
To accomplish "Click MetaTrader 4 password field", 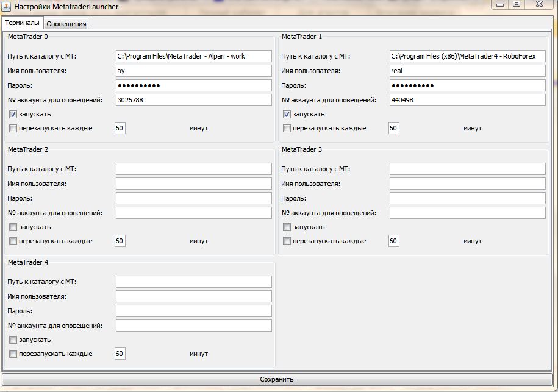I will (193, 311).
